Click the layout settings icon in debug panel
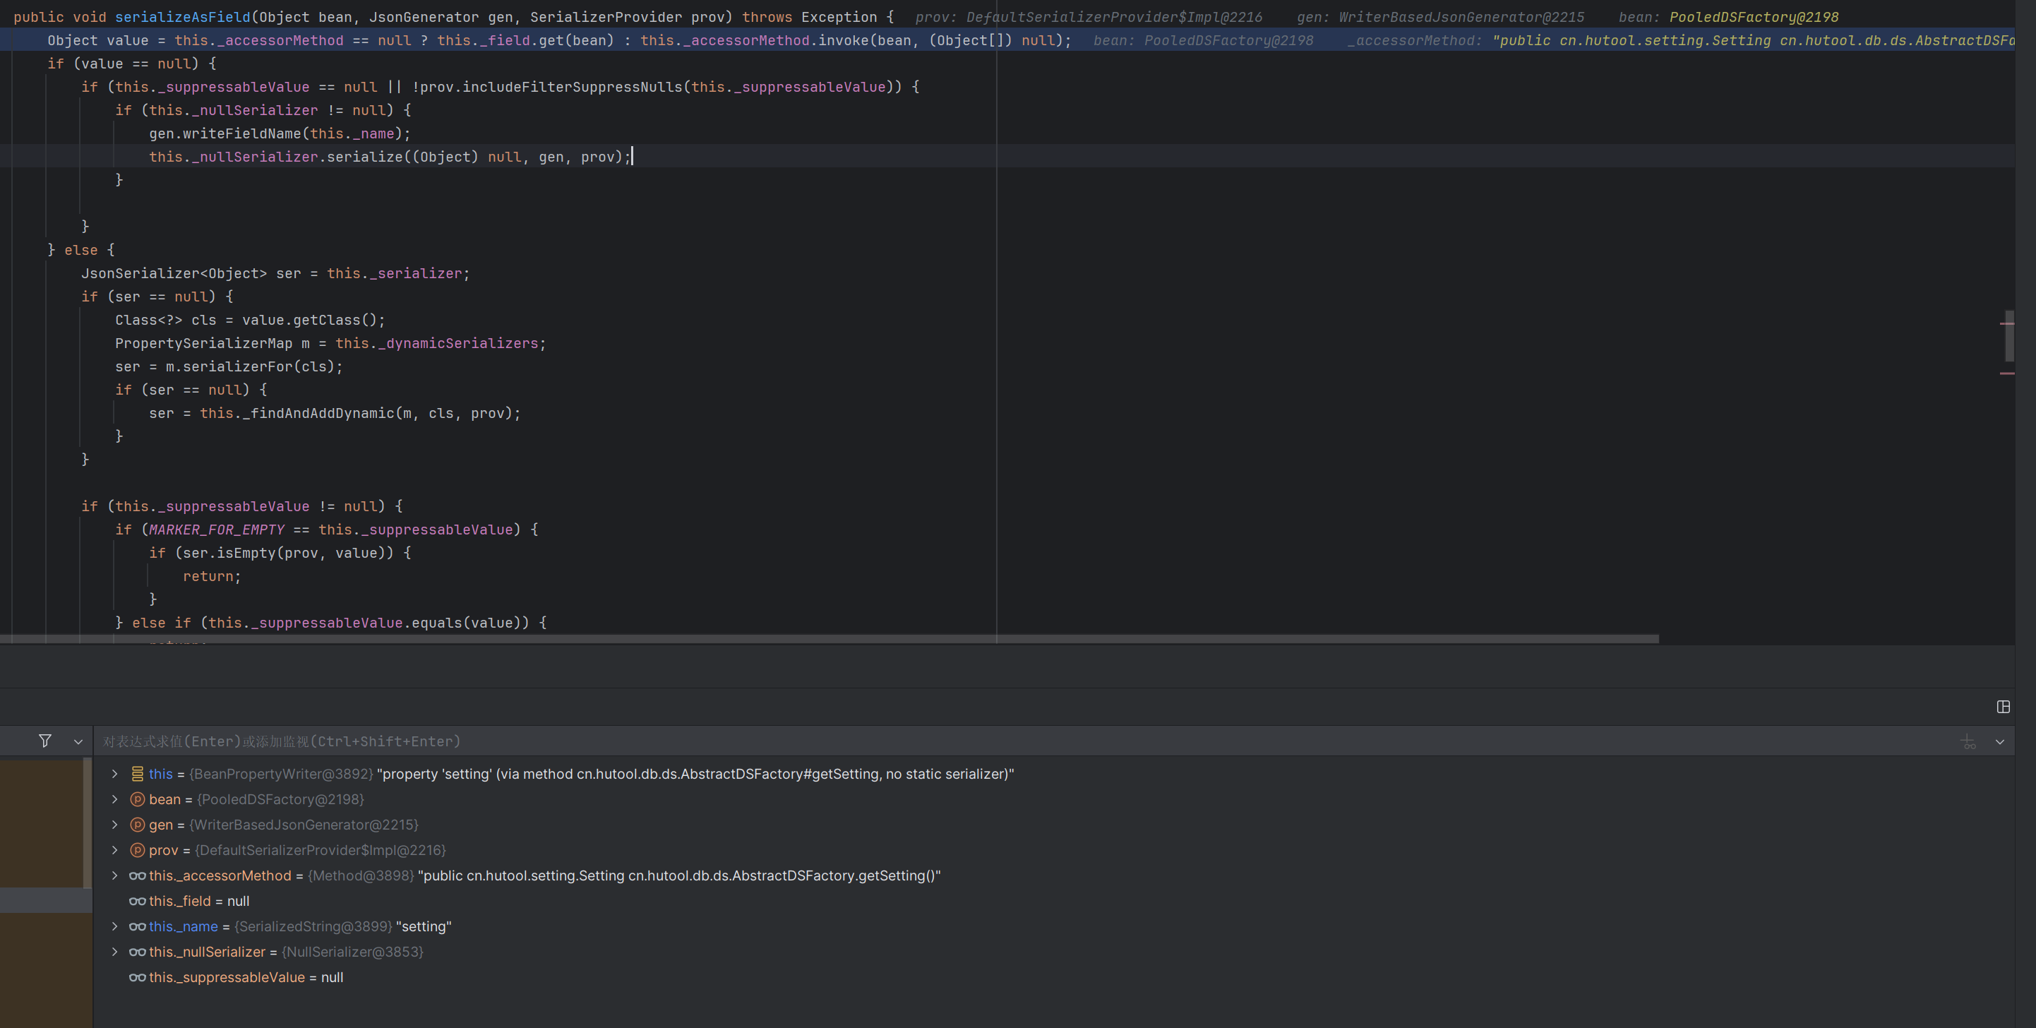 [2003, 707]
